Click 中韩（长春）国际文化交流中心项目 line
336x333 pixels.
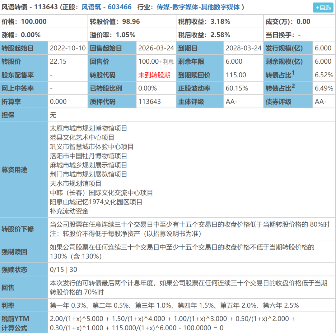(x=101, y=193)
